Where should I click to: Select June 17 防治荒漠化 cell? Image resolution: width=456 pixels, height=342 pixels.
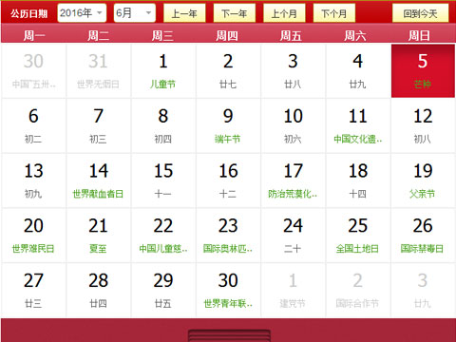tap(294, 180)
